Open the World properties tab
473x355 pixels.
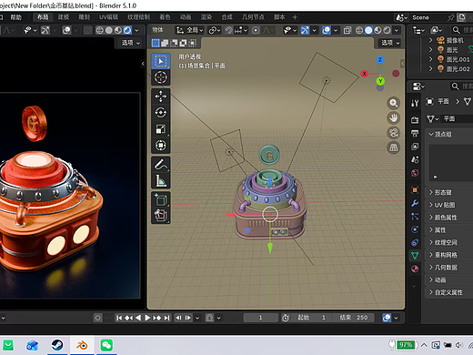pos(415,173)
